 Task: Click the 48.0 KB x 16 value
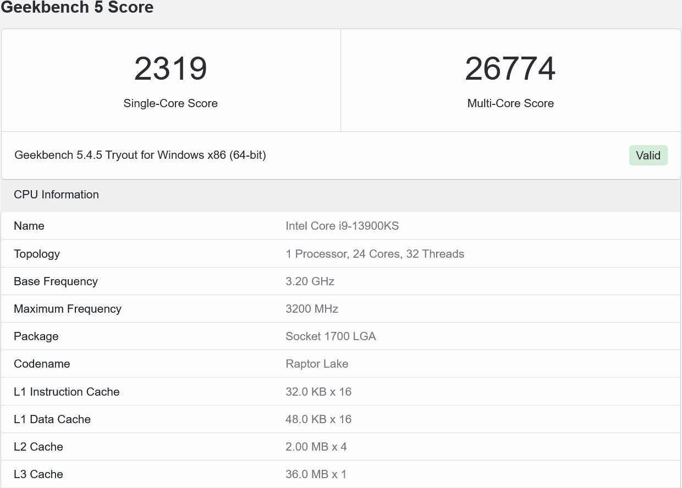318,419
